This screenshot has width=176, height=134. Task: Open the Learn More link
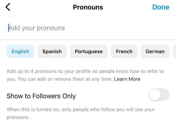point(127,79)
